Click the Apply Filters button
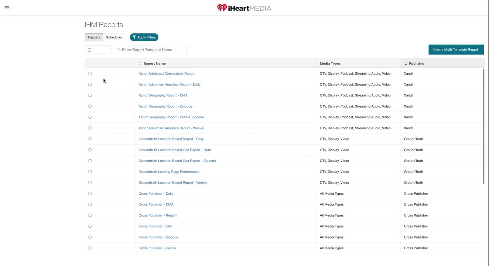This screenshot has height=266, width=489. coord(144,37)
